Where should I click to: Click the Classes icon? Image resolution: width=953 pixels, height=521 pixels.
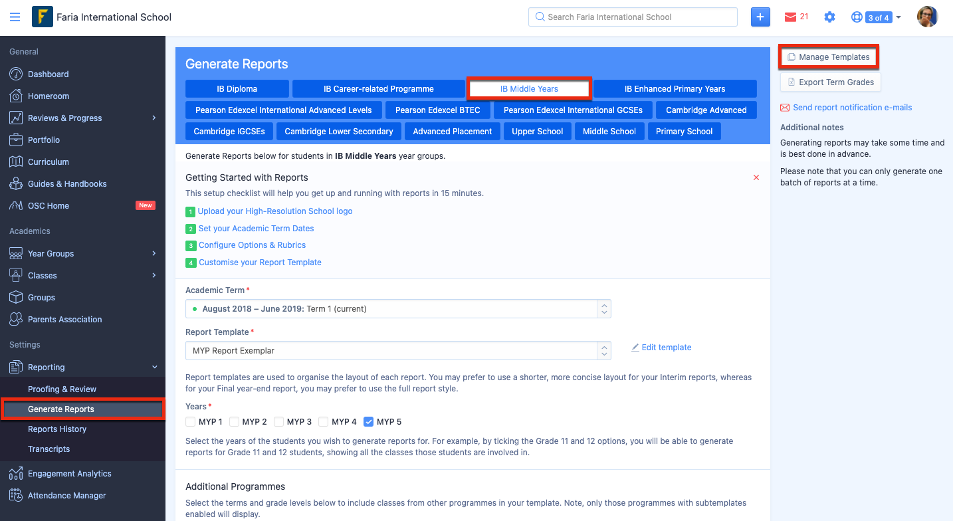coord(16,275)
